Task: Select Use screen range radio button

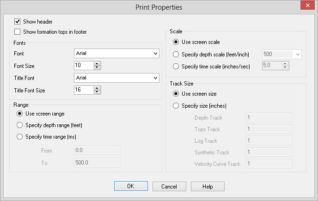Action: coord(19,114)
